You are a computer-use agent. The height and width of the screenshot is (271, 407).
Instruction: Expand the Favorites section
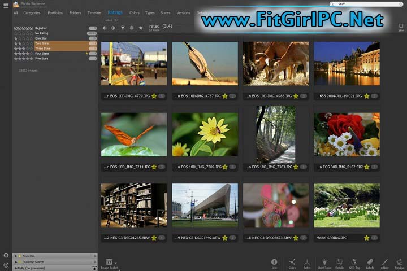16,256
